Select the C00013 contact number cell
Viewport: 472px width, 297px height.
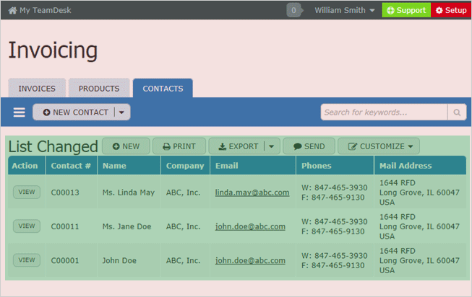point(65,192)
